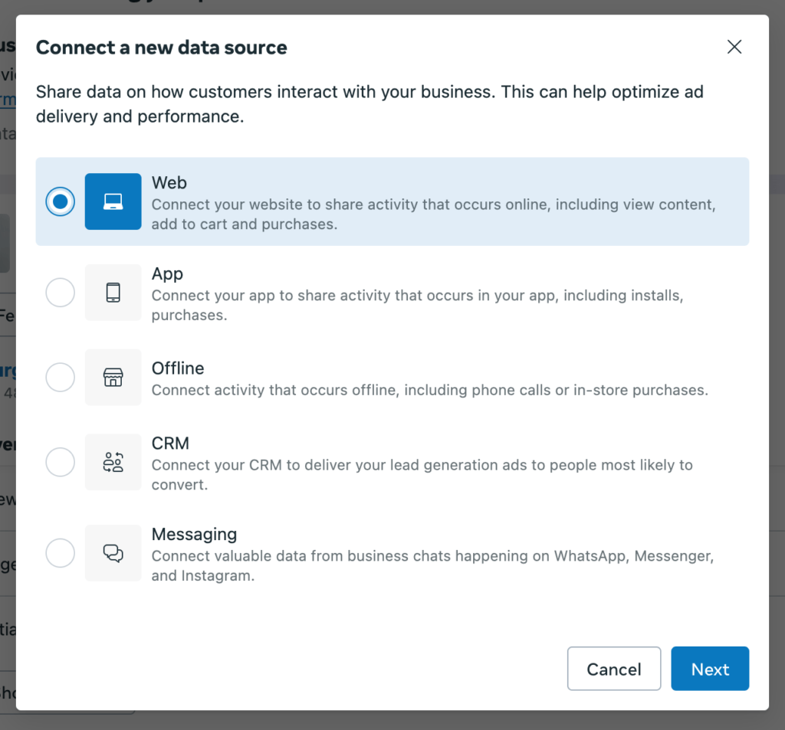Click the 'Connect valuable data from business chats' description

click(432, 566)
